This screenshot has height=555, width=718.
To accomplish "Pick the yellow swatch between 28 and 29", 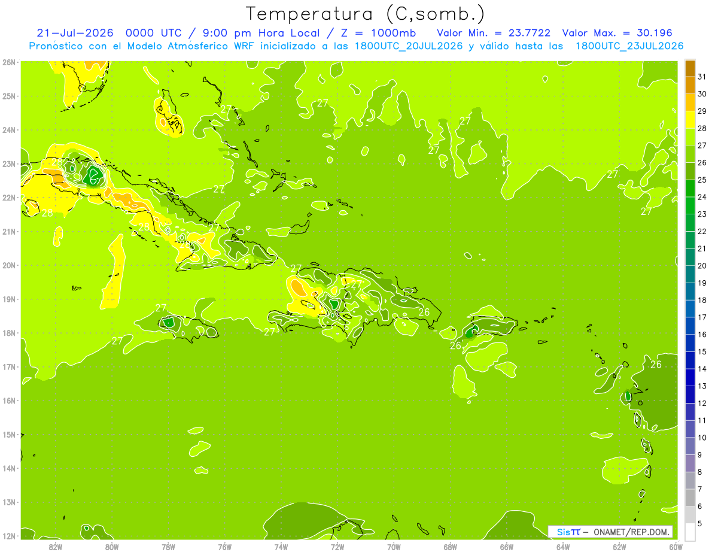I will 690,119.
